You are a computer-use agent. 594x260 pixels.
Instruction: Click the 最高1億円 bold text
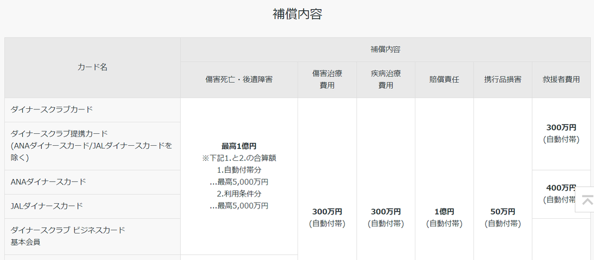click(239, 146)
